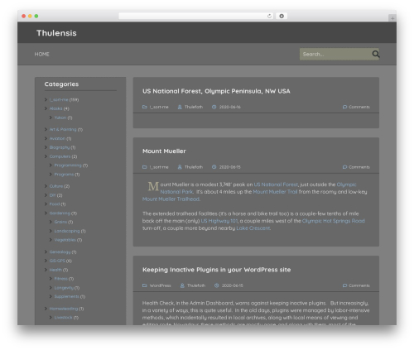
Task: Follow the Mount Mueller Trailhead link
Action: pos(171,199)
